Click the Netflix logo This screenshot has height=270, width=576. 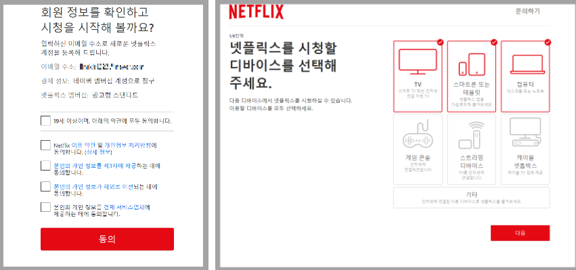pos(256,12)
